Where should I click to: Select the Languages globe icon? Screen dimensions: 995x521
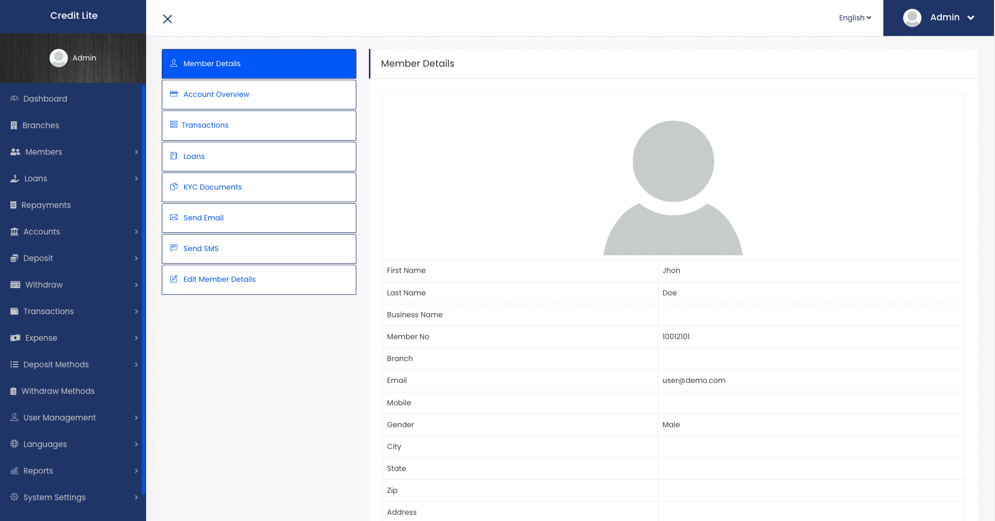pos(14,444)
